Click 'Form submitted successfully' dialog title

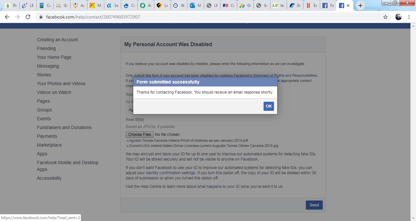pos(168,82)
